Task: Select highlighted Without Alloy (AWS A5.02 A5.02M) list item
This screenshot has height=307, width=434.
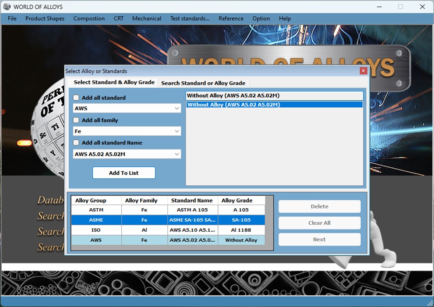Action: [x=274, y=105]
